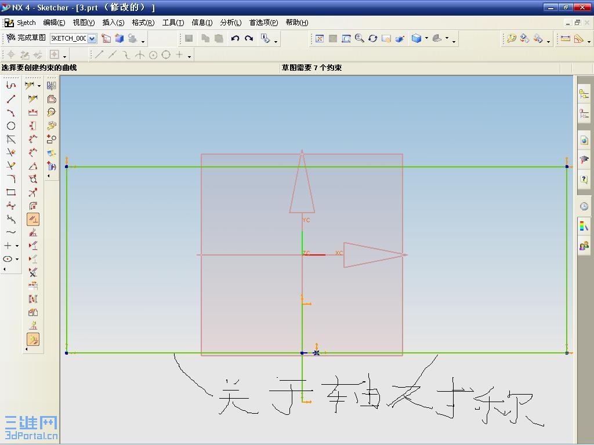The height and width of the screenshot is (445, 594).
Task: Select the Quick Extend tool
Action: click(x=11, y=166)
